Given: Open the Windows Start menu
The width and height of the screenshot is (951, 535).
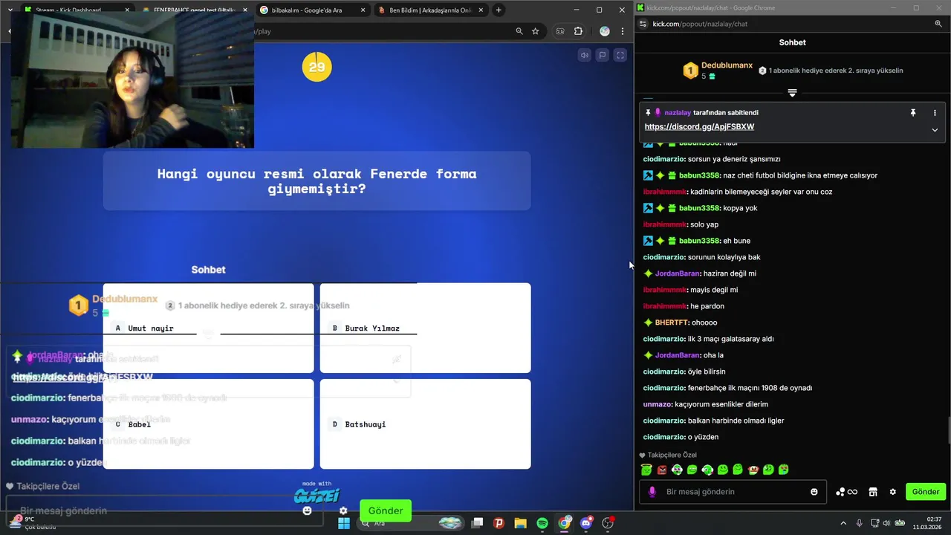Looking at the screenshot, I should [344, 523].
